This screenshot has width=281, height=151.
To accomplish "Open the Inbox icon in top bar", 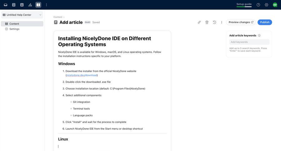I will click(x=6, y=5).
